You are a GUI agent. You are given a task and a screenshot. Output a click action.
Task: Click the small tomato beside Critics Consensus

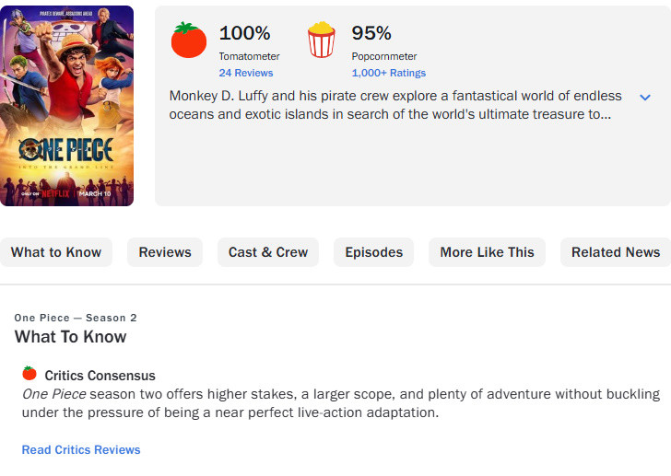pyautogui.click(x=29, y=374)
